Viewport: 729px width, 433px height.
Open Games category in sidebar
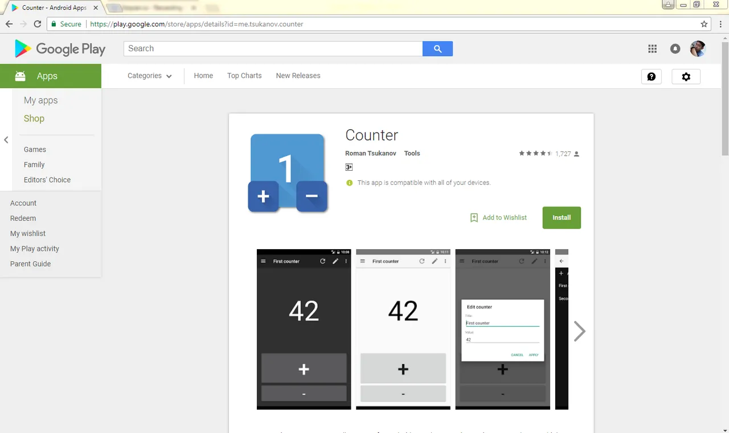pos(35,150)
